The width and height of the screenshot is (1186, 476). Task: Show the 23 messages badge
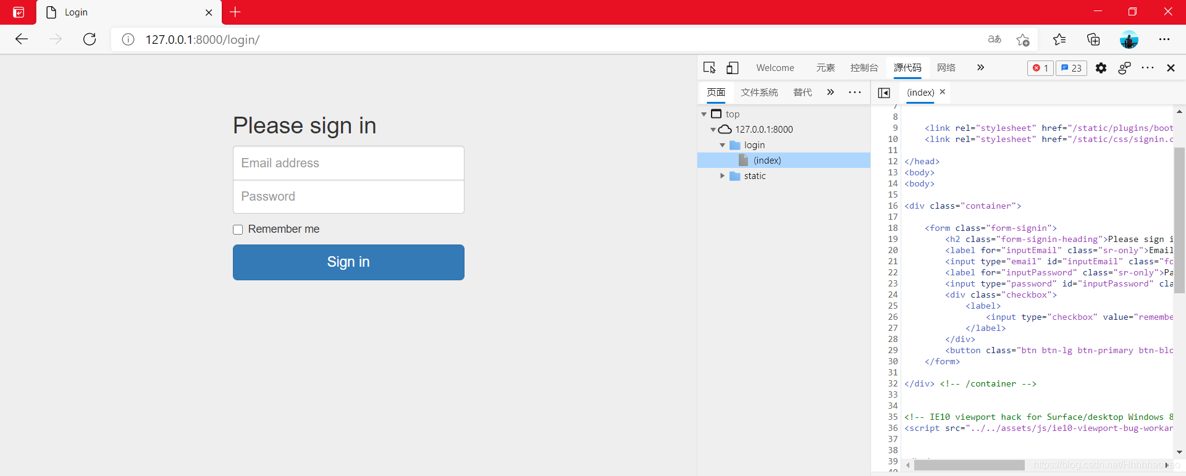pos(1071,68)
